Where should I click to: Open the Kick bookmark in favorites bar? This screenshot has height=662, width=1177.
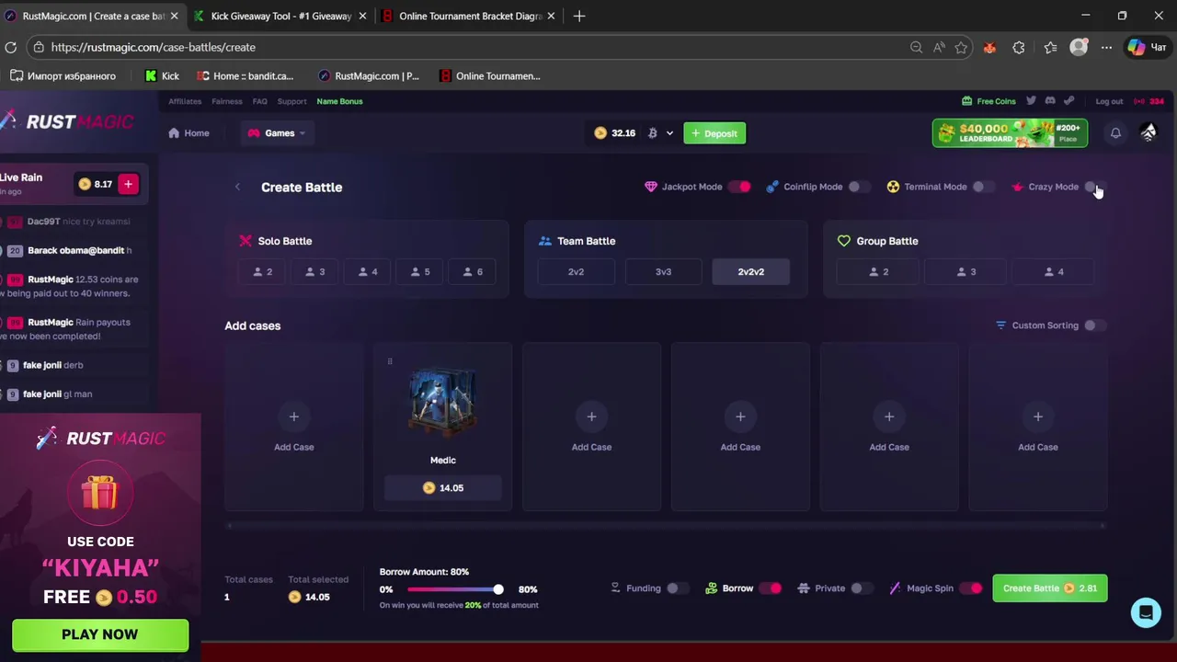click(162, 76)
